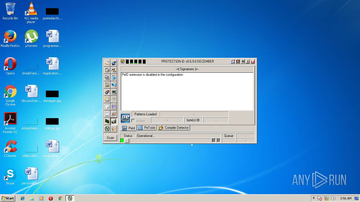The width and height of the screenshot is (360, 202).
Task: Click the green status indicator square
Action: 122,140
